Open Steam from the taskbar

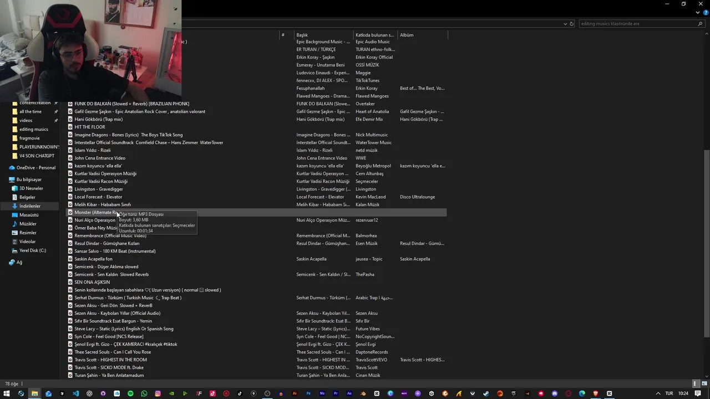(x=486, y=393)
